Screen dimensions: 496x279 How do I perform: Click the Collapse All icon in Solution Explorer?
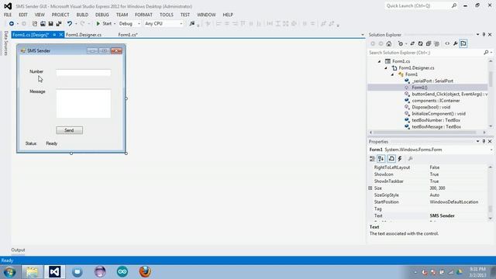(429, 43)
